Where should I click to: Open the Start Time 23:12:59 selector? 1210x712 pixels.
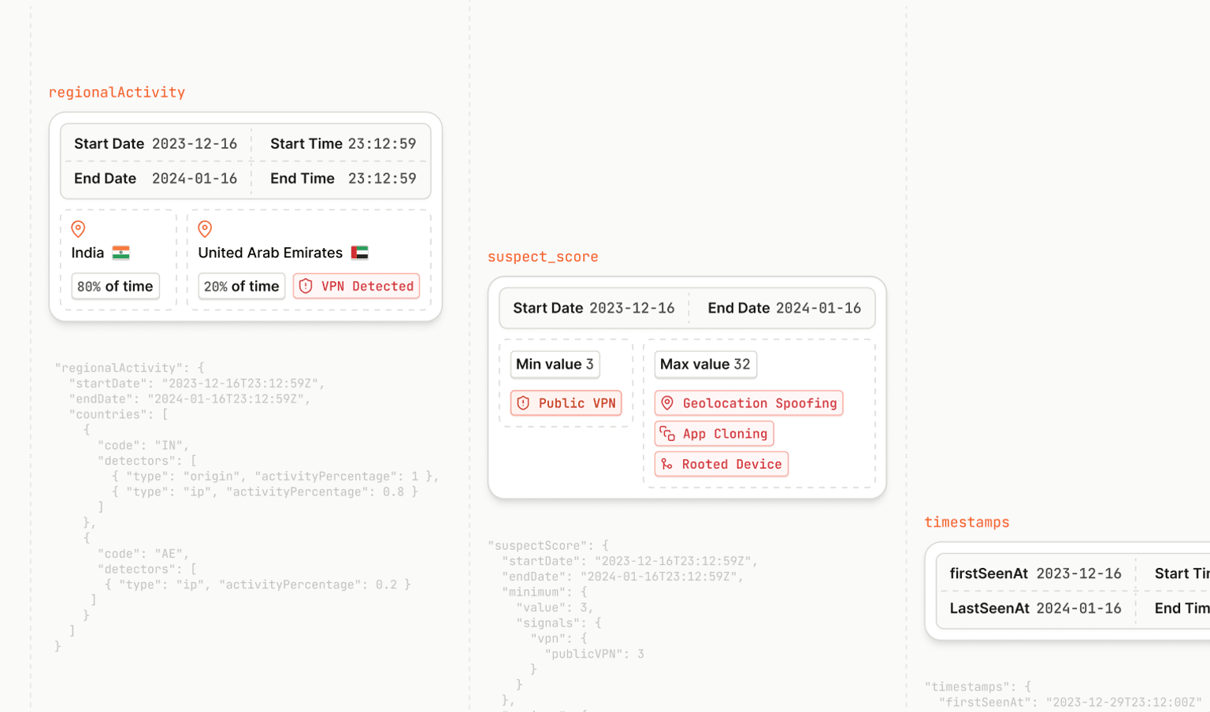point(382,143)
